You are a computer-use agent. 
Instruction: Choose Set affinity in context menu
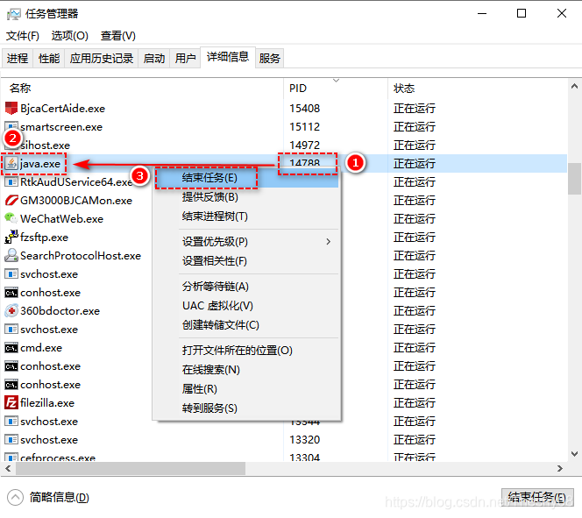coord(247,261)
